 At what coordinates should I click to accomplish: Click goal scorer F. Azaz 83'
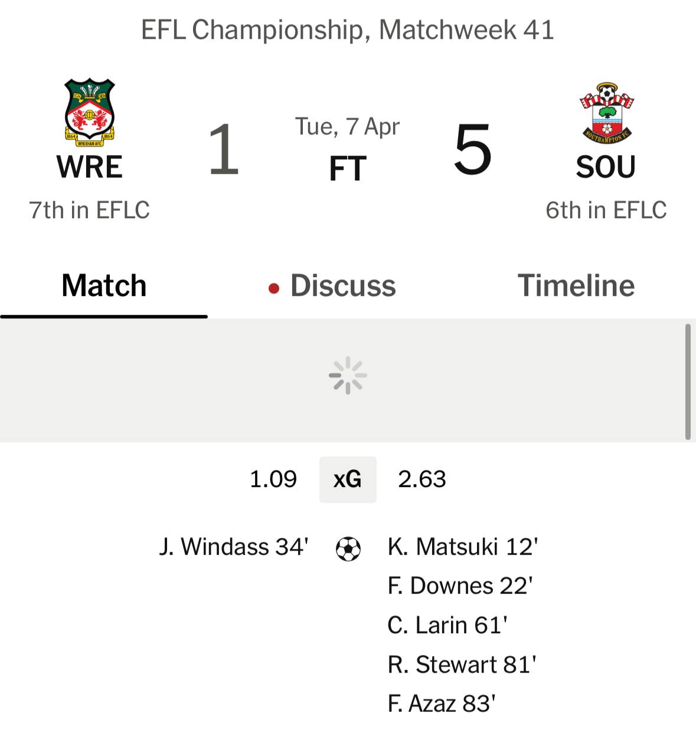click(x=442, y=704)
